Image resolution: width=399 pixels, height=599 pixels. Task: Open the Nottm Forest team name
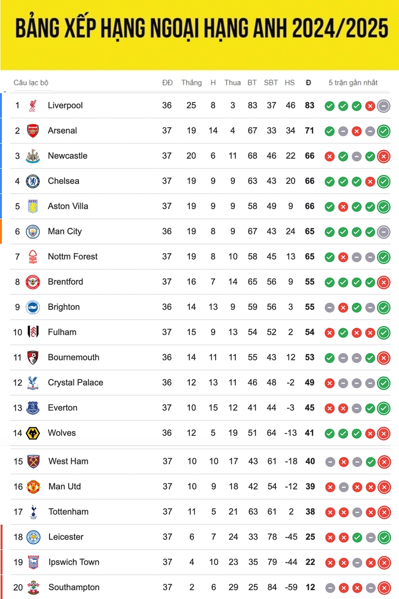[73, 256]
